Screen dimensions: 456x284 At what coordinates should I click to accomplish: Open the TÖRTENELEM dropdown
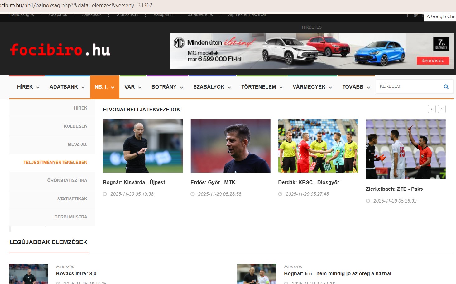(x=262, y=87)
